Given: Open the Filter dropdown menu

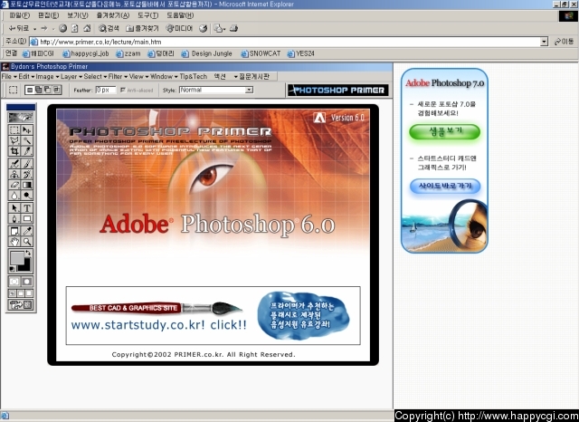Looking at the screenshot, I should coord(118,76).
